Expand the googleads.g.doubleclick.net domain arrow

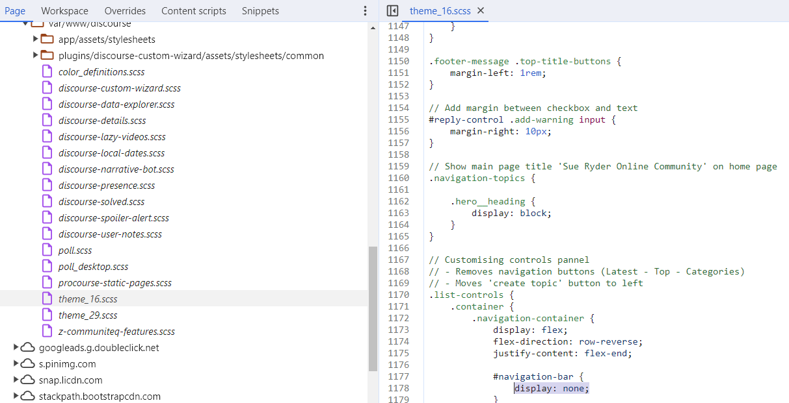16,347
